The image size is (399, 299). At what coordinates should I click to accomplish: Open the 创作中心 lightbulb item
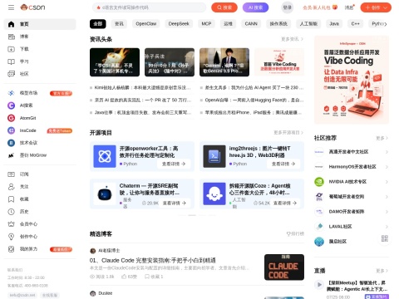click(x=40, y=237)
